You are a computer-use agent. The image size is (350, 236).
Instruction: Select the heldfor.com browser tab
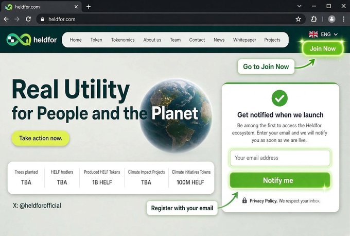(41, 7)
